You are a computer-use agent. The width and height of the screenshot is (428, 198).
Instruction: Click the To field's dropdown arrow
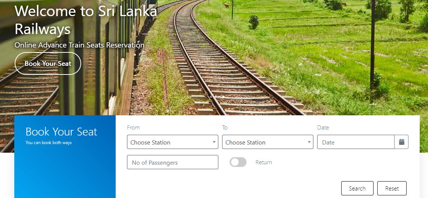click(x=309, y=142)
